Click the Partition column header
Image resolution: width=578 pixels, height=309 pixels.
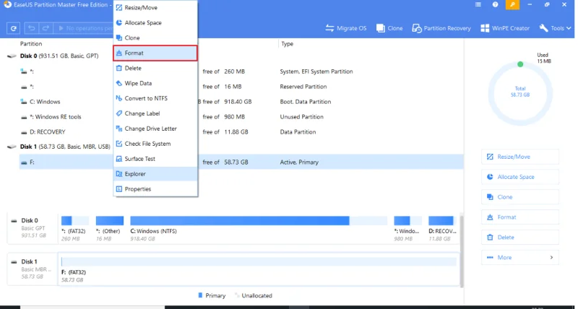coord(31,44)
